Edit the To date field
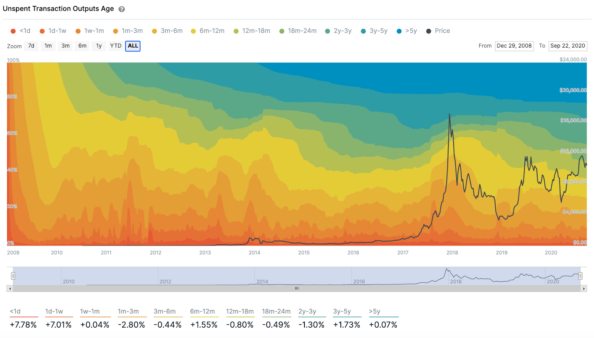The height and width of the screenshot is (338, 594). click(x=568, y=46)
